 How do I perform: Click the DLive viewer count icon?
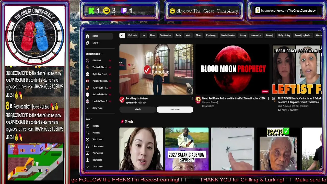click(107, 11)
